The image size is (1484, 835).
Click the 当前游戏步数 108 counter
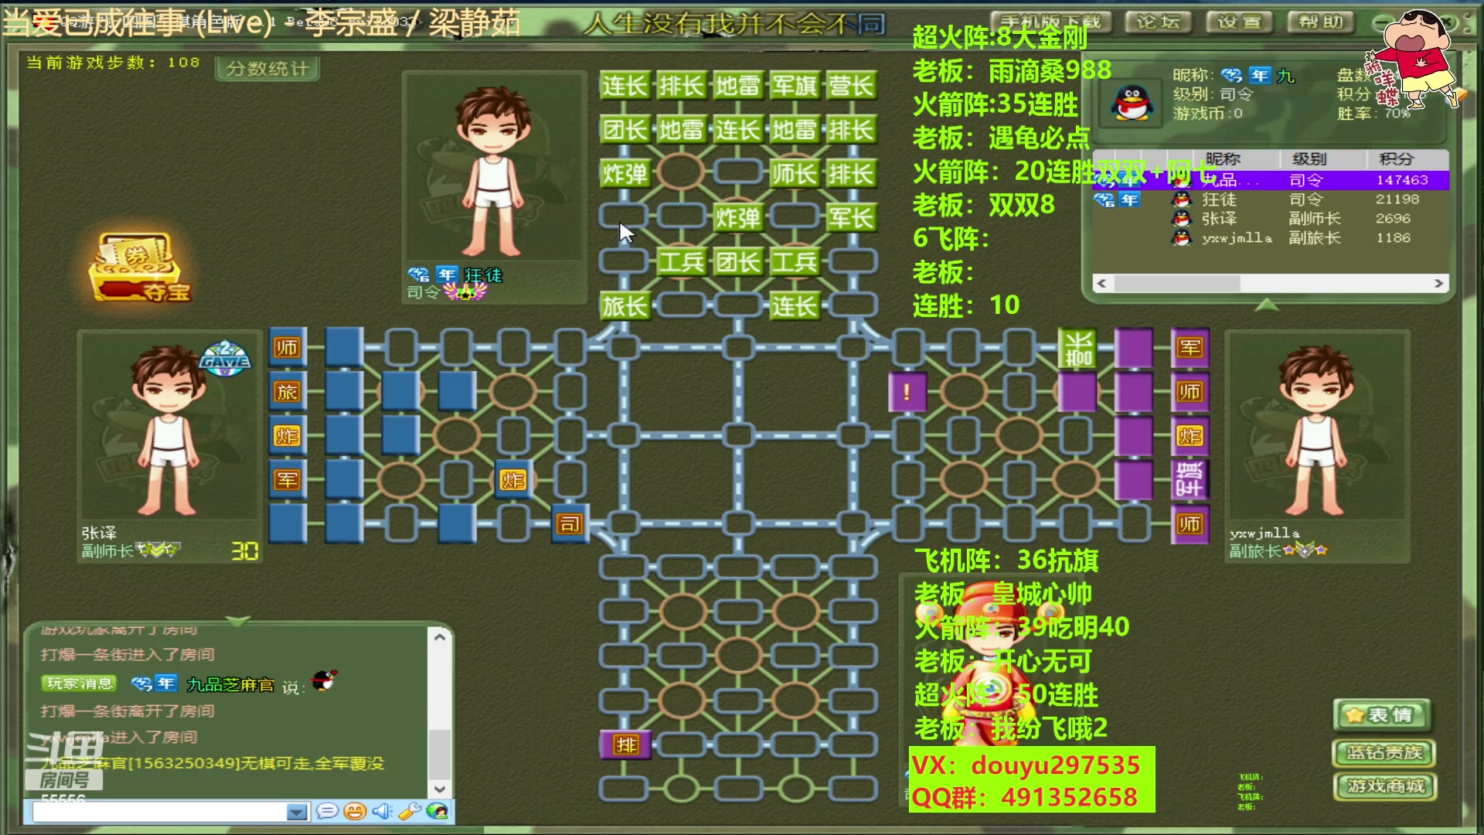(113, 63)
